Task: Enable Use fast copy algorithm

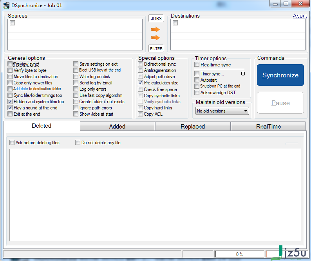Action: tap(76, 95)
